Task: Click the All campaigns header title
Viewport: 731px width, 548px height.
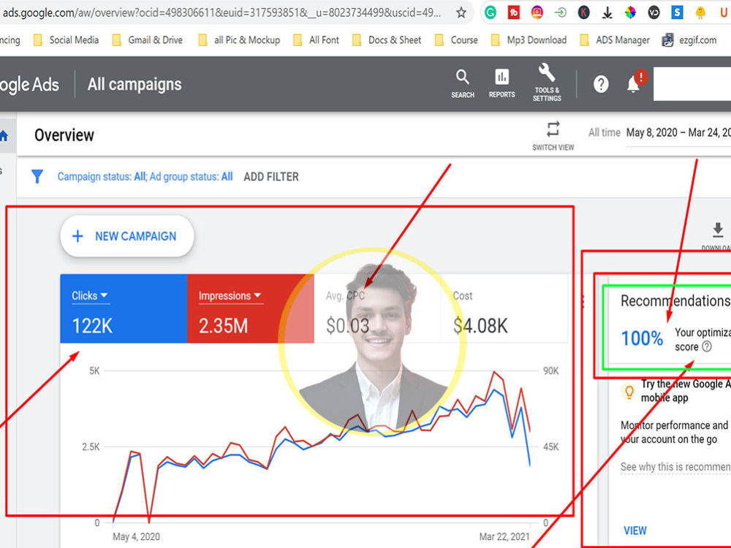Action: point(135,84)
